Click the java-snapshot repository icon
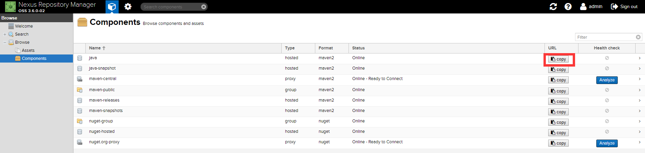Viewport: 645px width, 153px height. [80, 69]
